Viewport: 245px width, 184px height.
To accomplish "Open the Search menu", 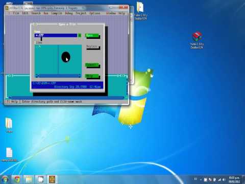I will tap(36, 13).
